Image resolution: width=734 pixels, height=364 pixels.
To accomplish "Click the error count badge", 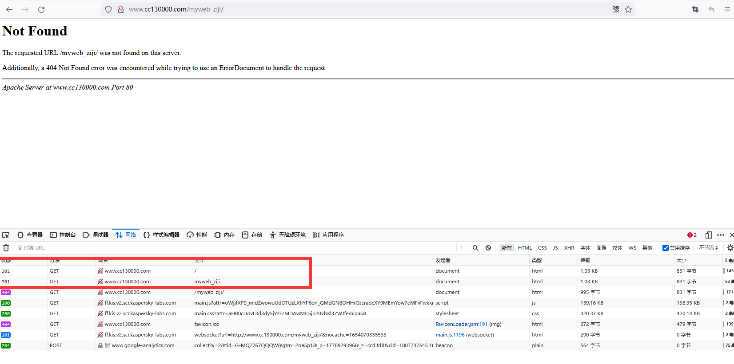I will coord(692,235).
